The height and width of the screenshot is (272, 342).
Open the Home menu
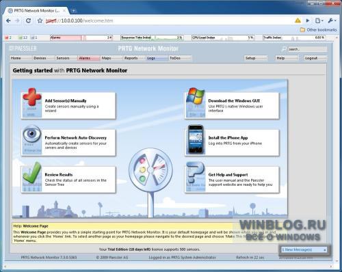(x=21, y=58)
